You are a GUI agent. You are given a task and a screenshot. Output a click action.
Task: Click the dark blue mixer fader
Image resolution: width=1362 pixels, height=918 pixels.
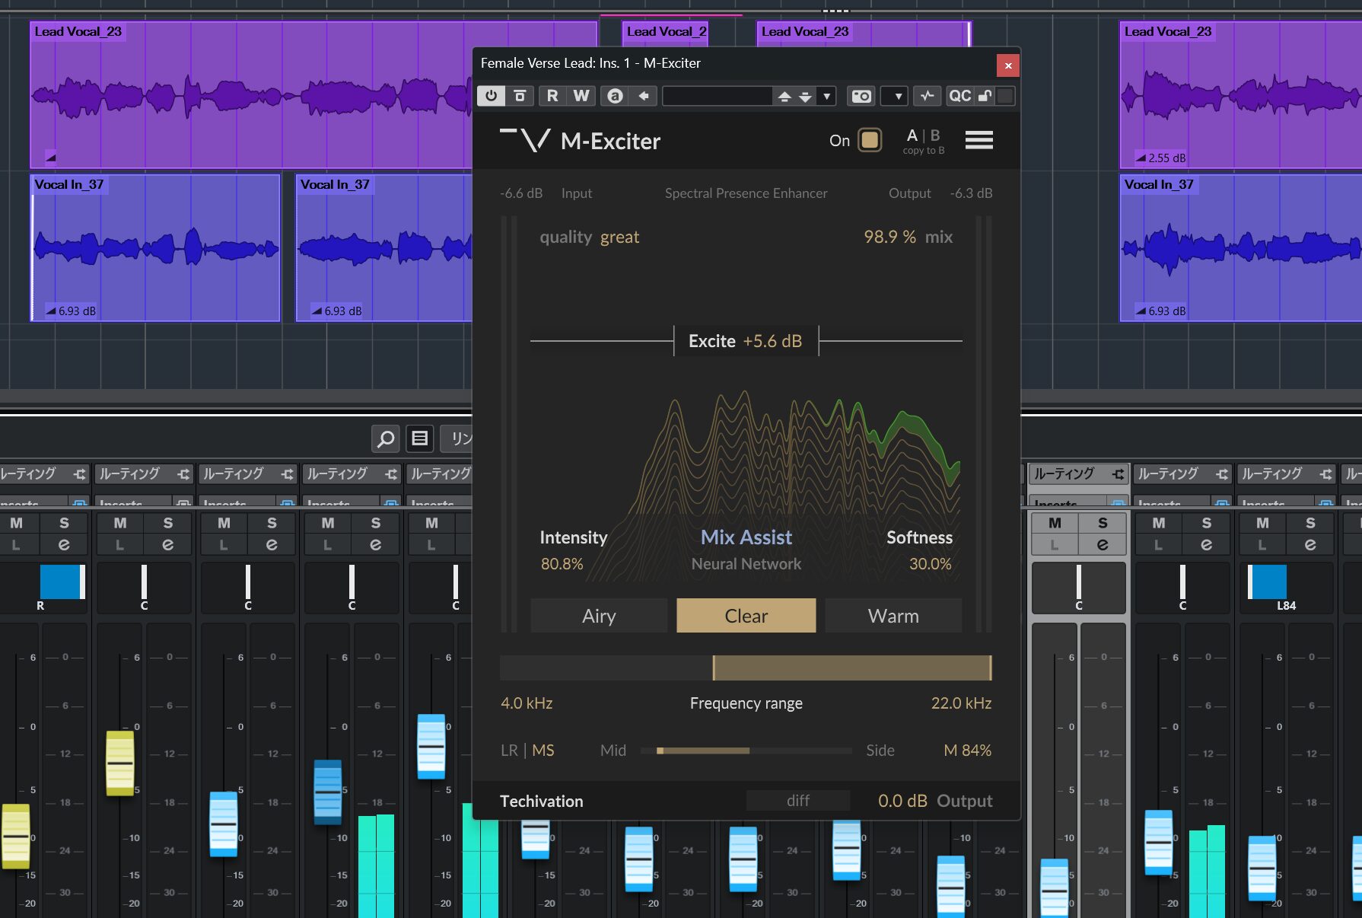328,792
